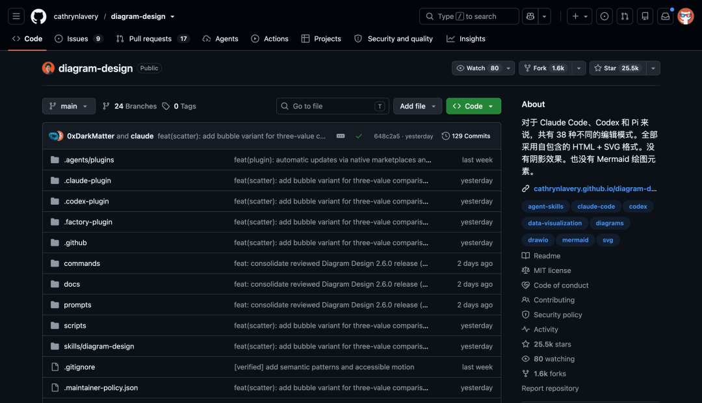The image size is (702, 403).
Task: Star the diagram-design repository
Action: (x=618, y=68)
